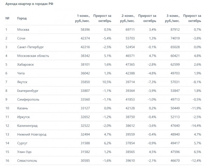Click the '2-комн., руб./мес.' column header
This screenshot has height=166, width=204.
128,18
